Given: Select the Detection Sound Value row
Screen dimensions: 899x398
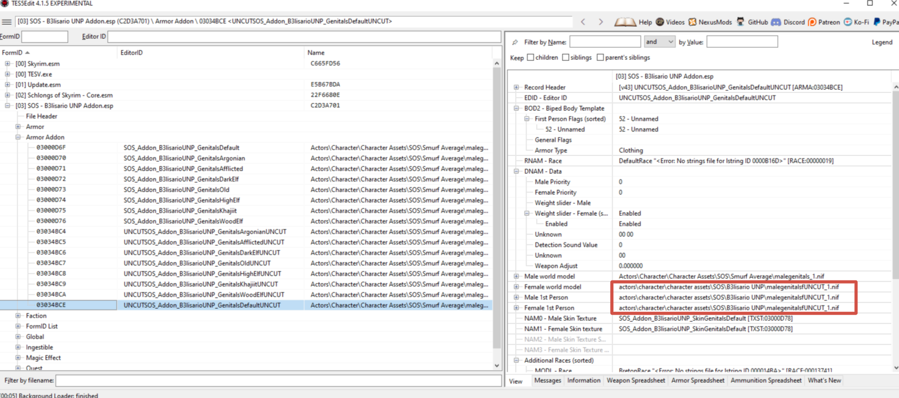Looking at the screenshot, I should [x=699, y=245].
